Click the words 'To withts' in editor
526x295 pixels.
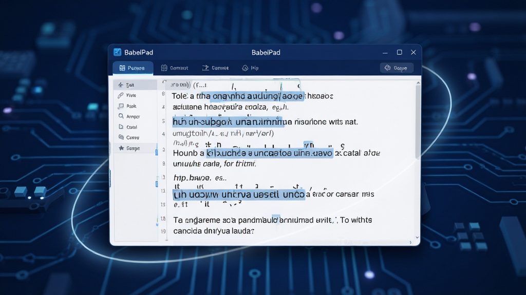tap(356, 220)
